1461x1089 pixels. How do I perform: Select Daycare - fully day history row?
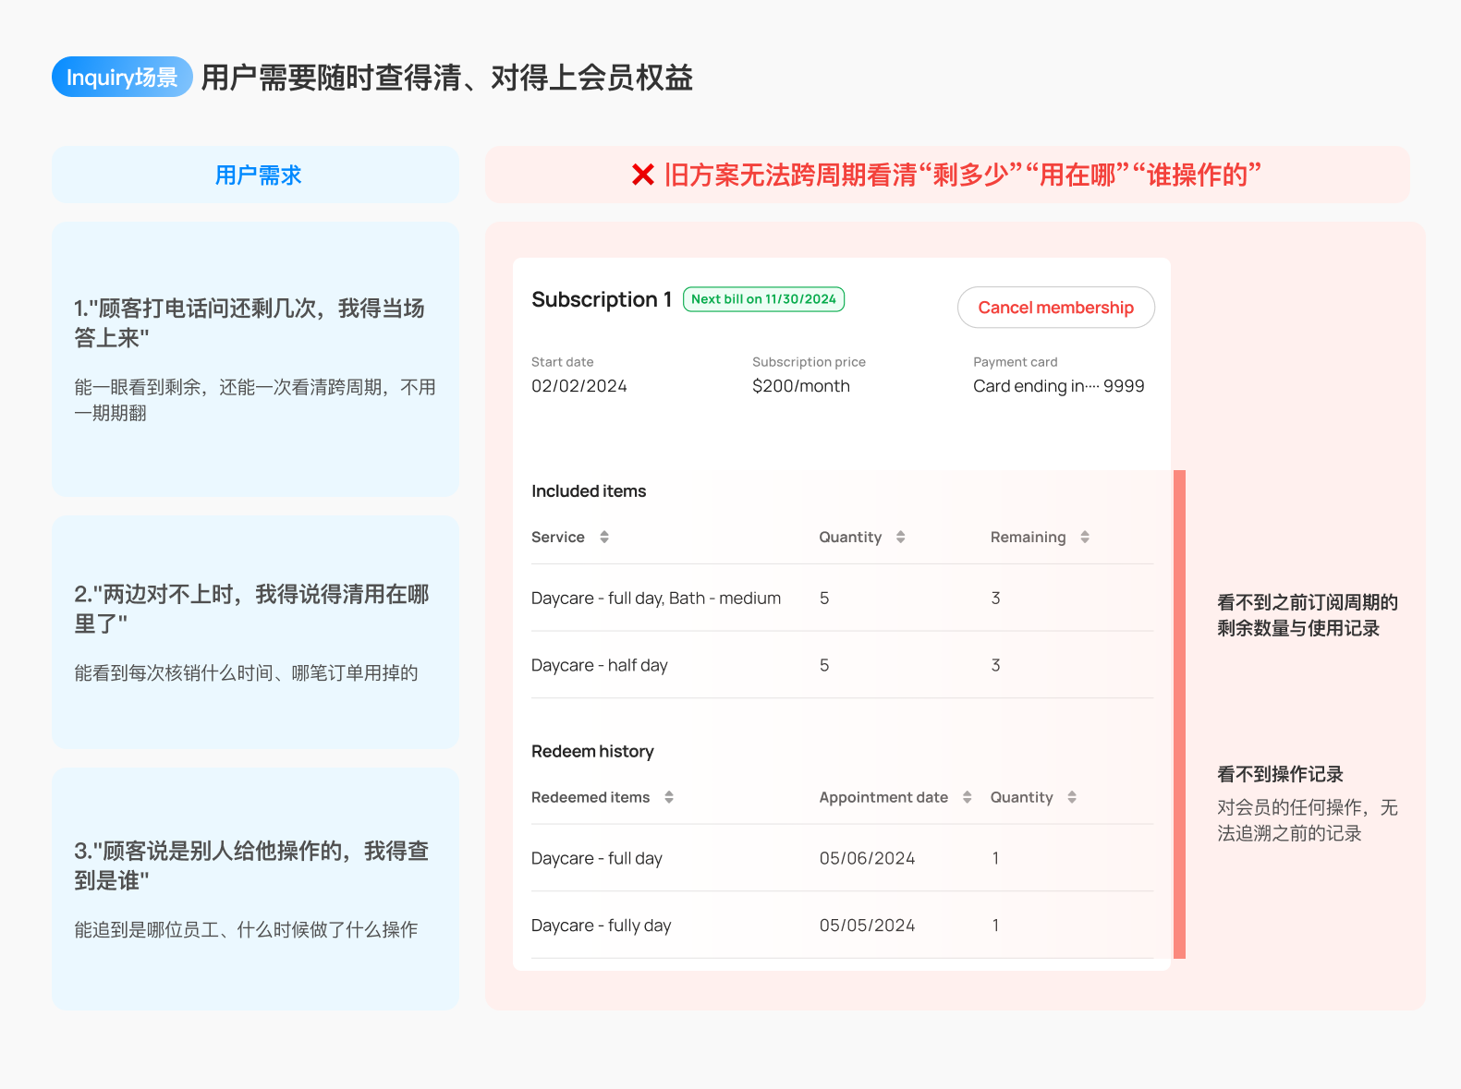click(x=842, y=926)
